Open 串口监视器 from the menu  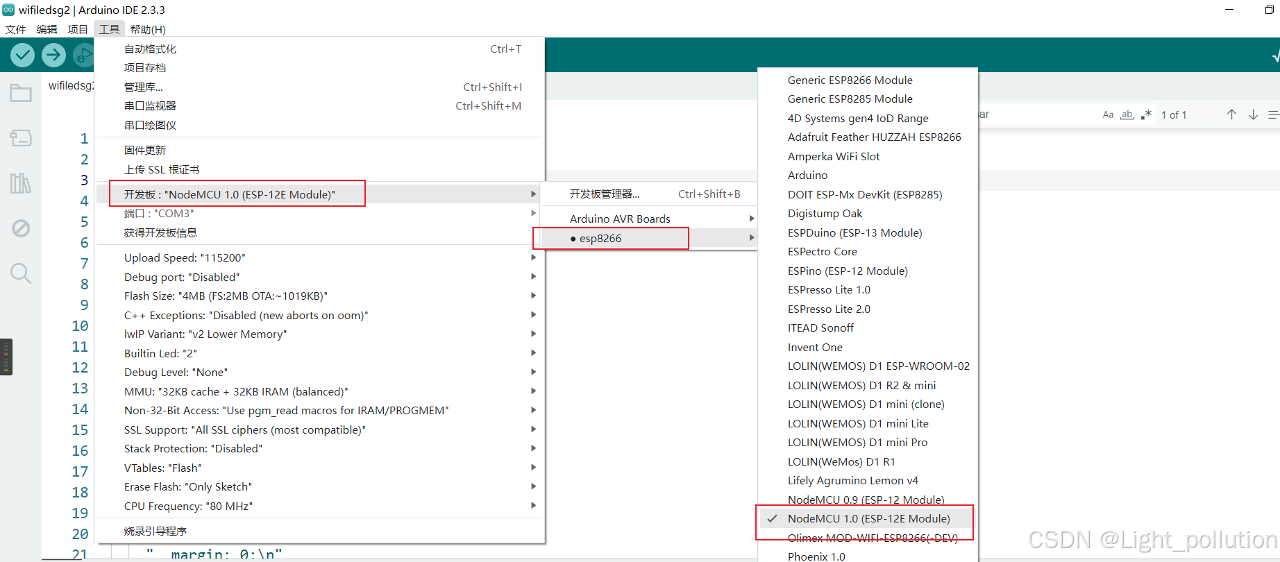(319, 106)
